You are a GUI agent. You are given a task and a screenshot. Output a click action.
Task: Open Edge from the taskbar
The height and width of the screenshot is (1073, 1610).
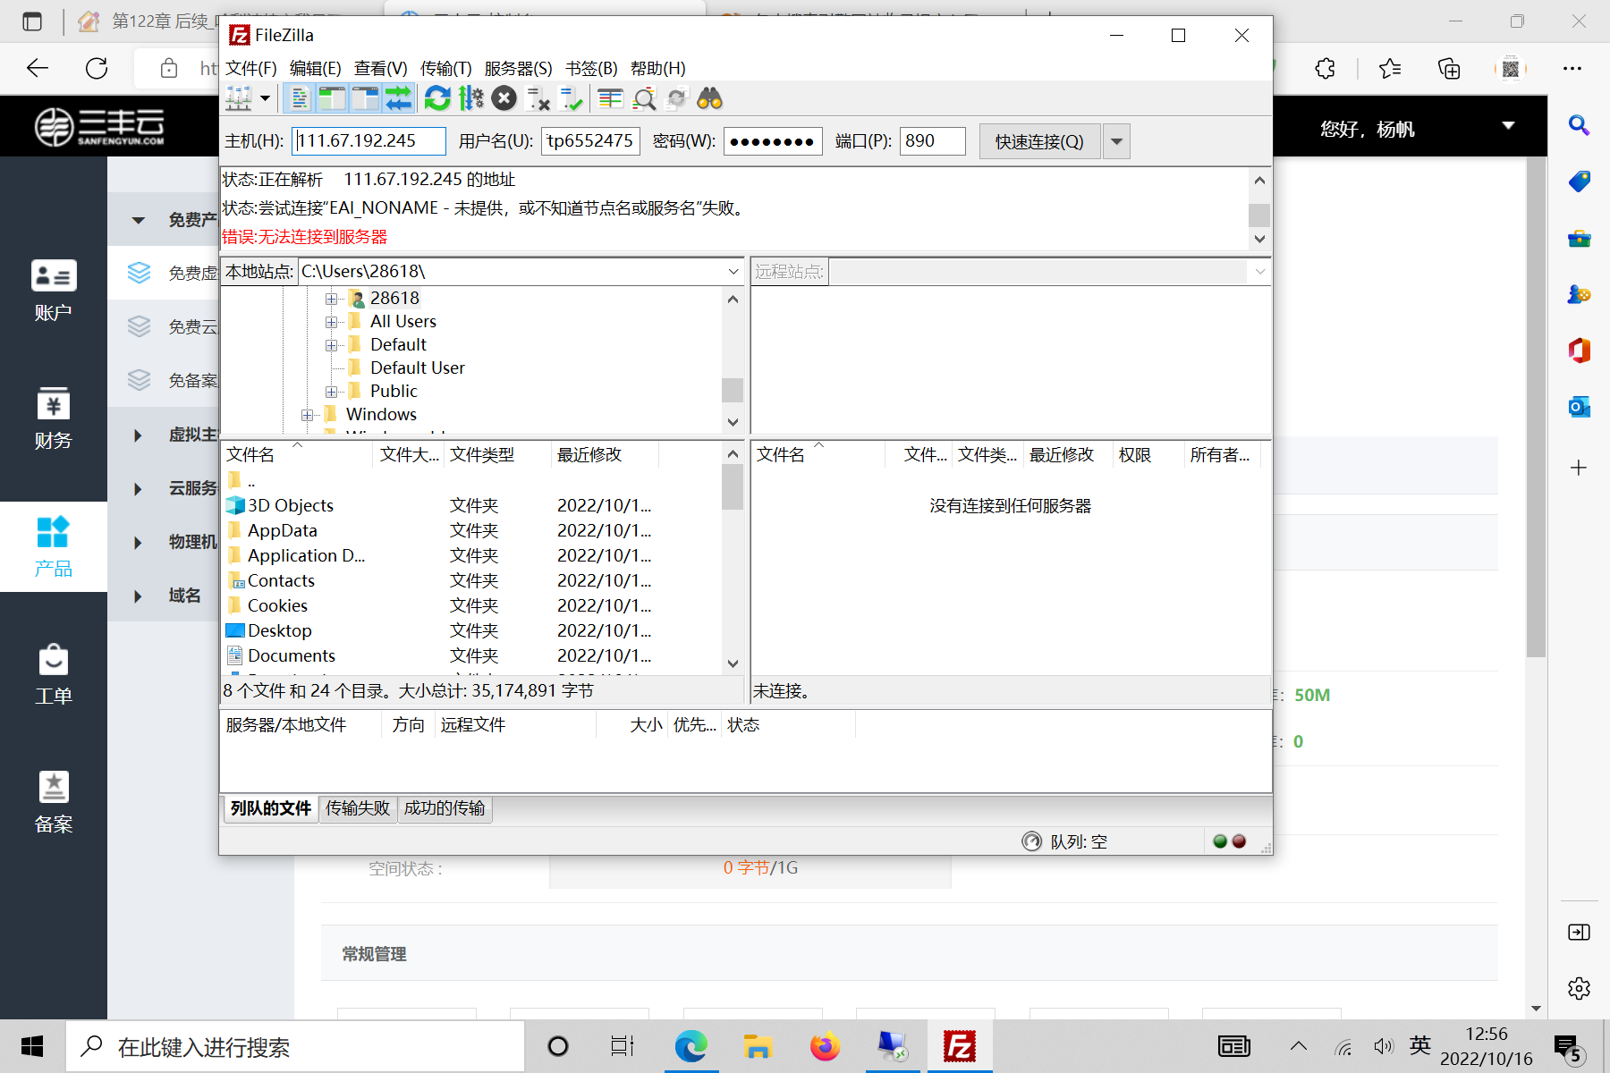[691, 1046]
